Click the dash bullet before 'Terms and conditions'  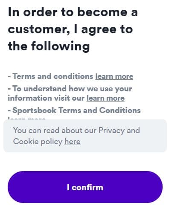9,77
